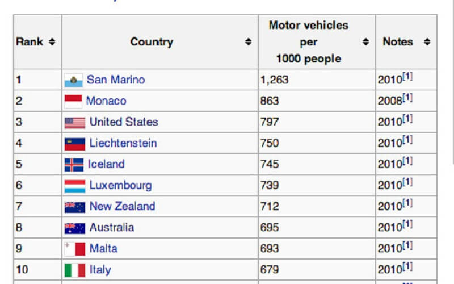
Task: Click the San Marino flag icon
Action: pyautogui.click(x=74, y=80)
